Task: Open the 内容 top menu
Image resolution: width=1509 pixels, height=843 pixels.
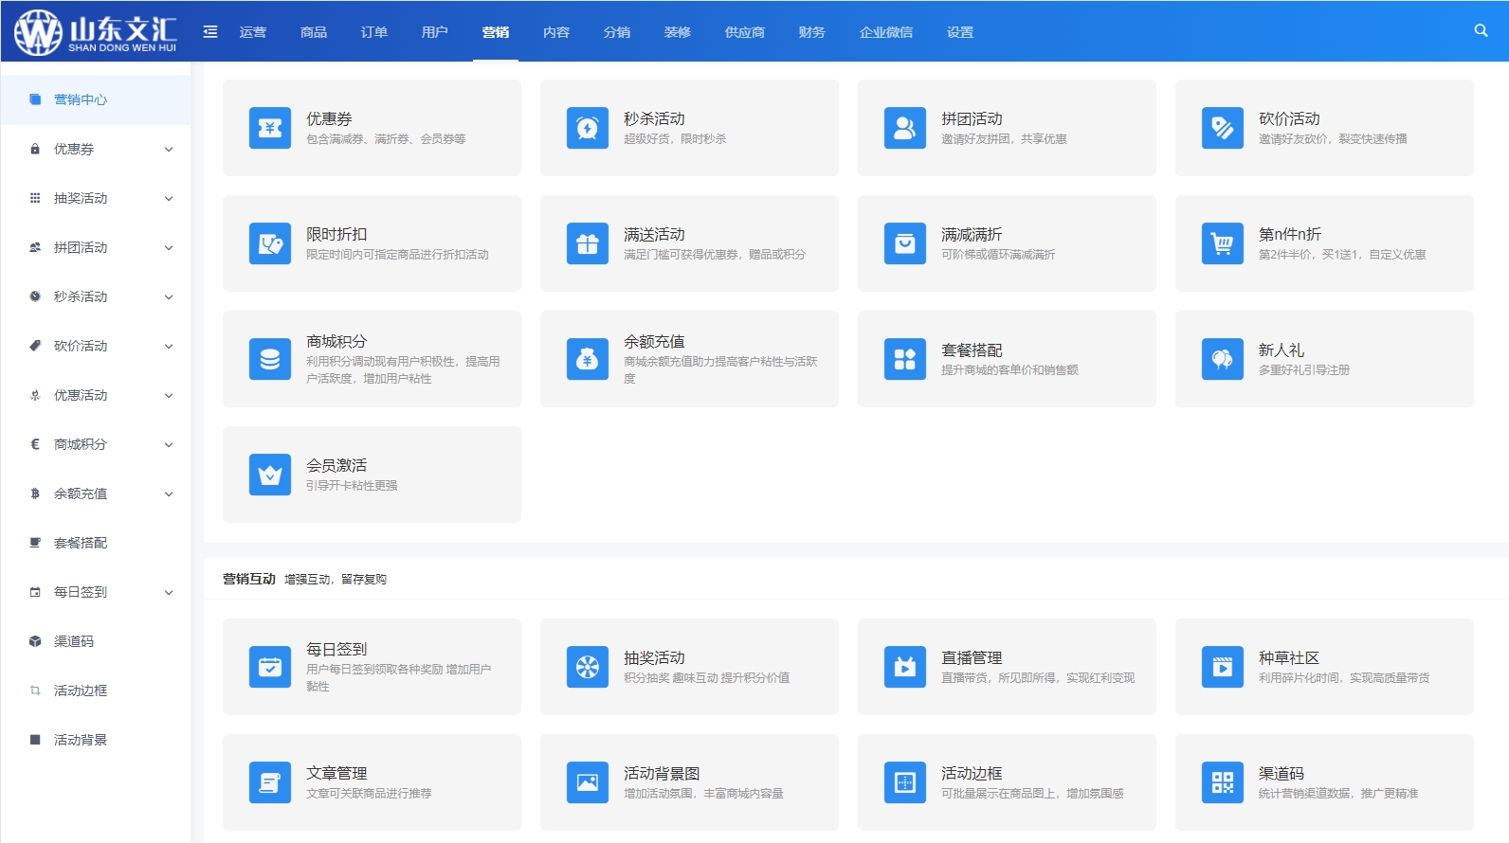Action: coord(556,32)
